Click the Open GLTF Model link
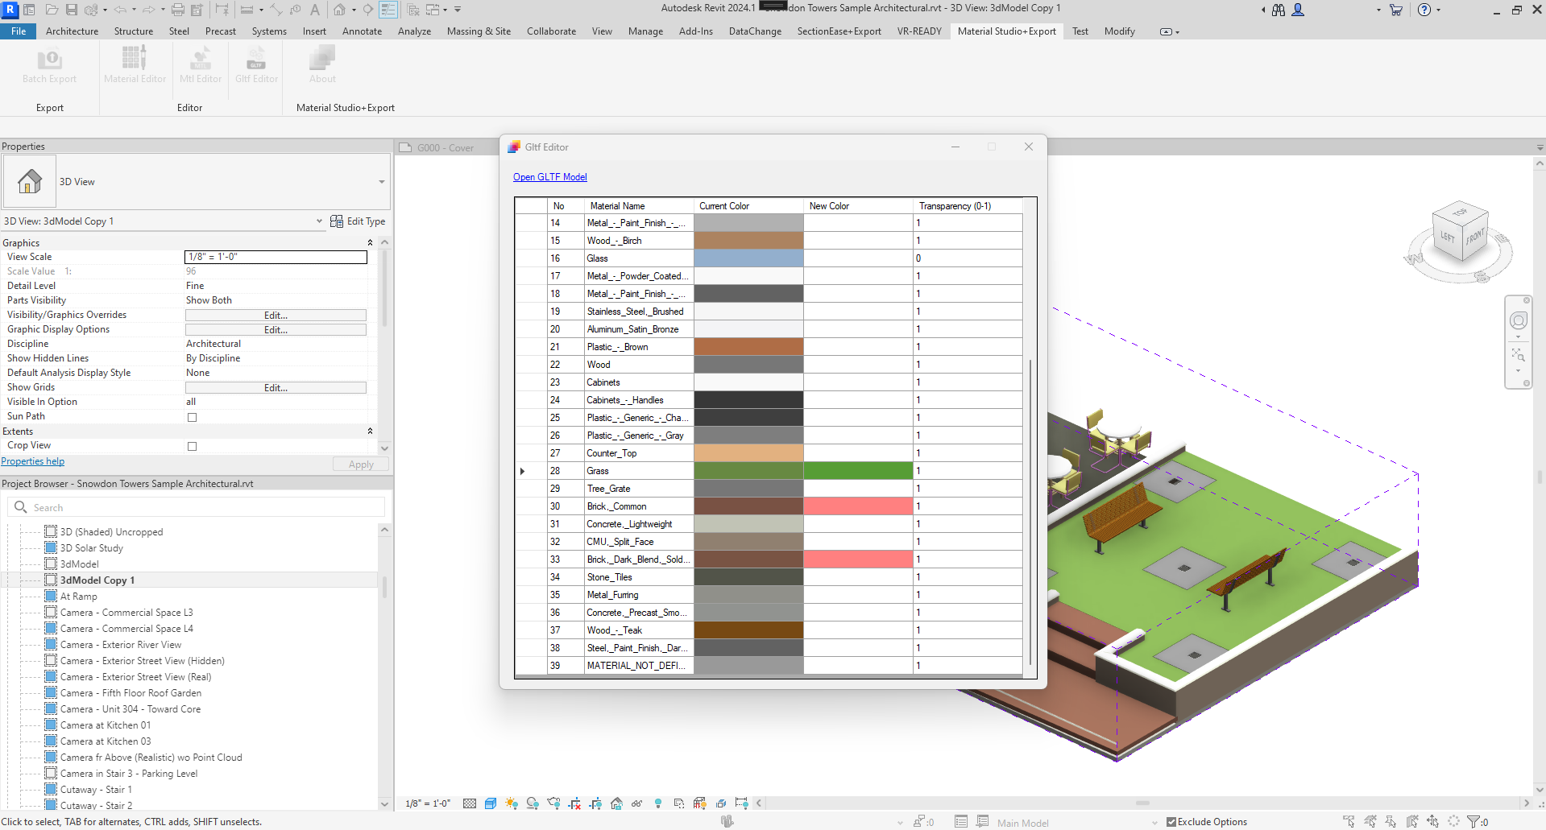 pyautogui.click(x=550, y=177)
